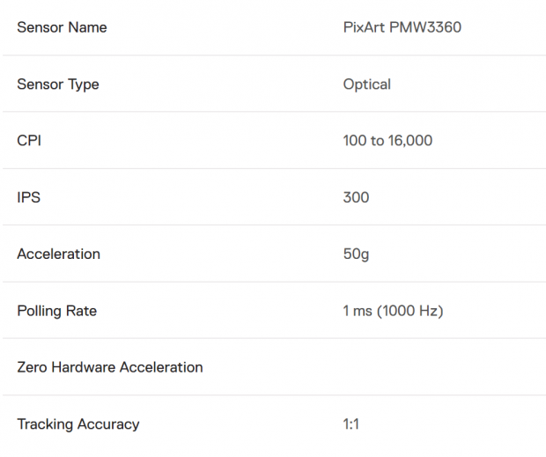Click the Zero Hardware Acceleration label
Screen dimensions: 546x457
click(x=110, y=367)
